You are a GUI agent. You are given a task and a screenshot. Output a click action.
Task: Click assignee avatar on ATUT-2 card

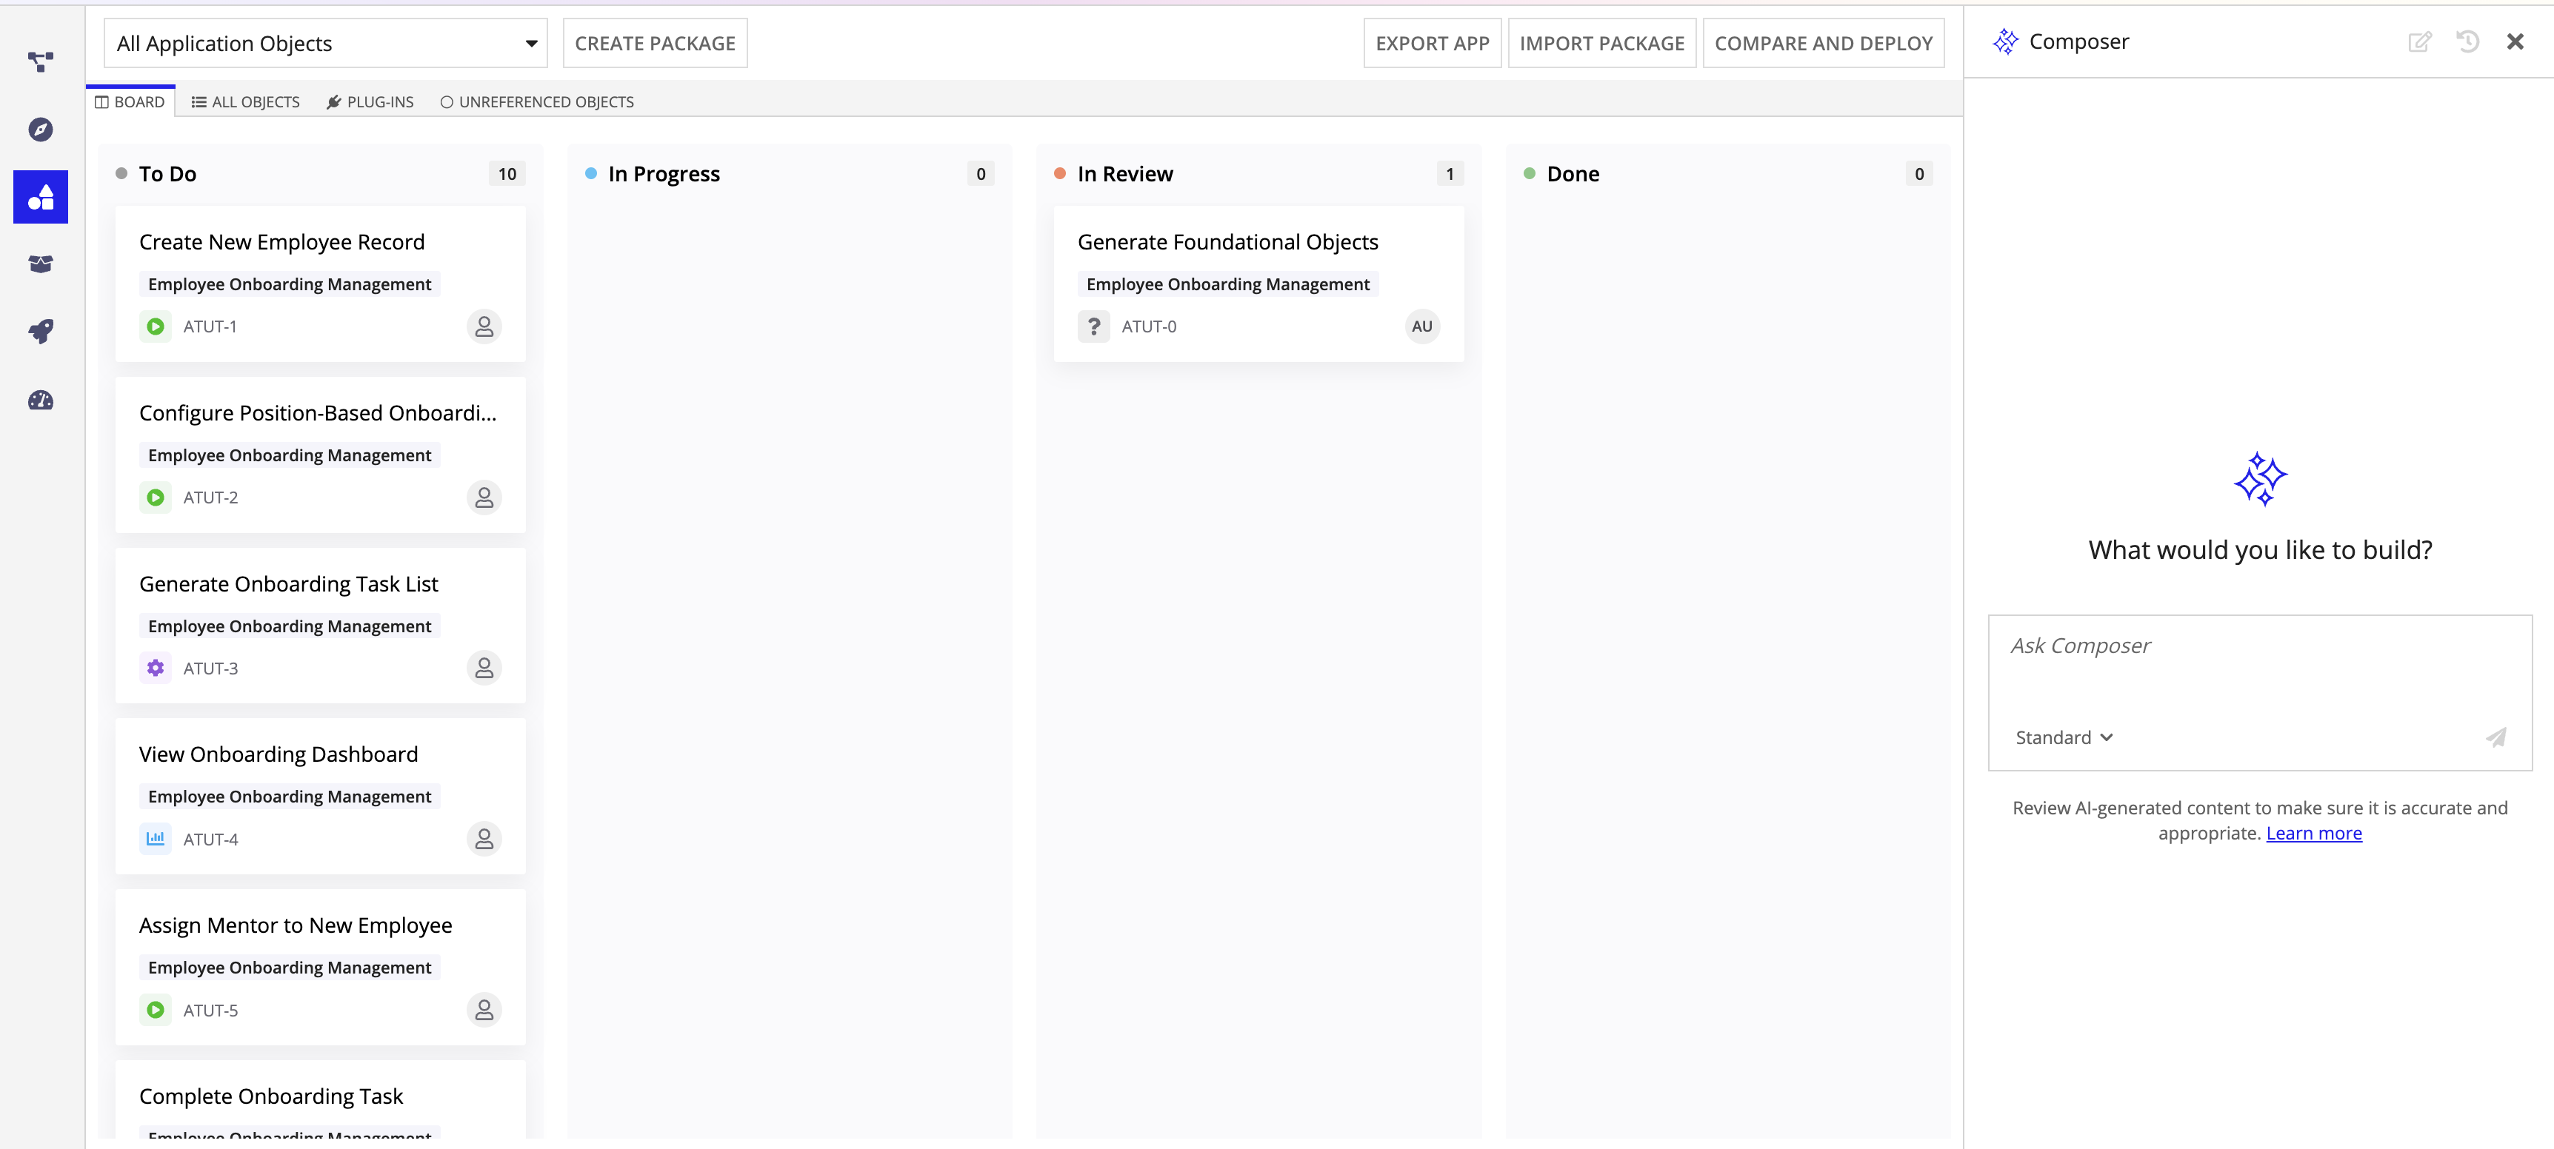pos(484,497)
